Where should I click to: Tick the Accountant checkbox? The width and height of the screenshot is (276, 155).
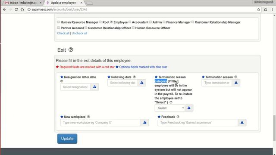tap(130, 22)
